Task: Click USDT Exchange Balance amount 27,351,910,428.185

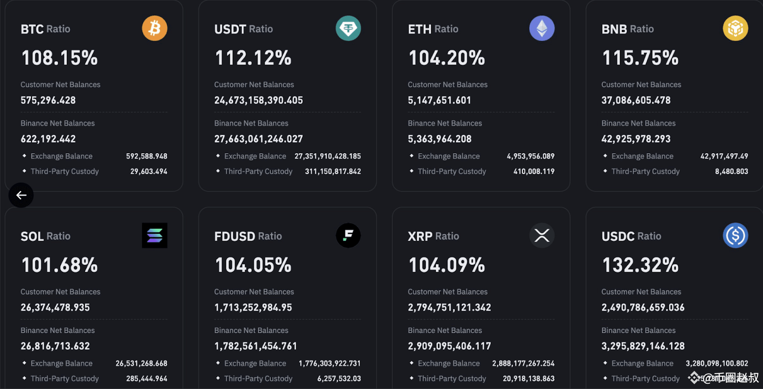Action: (328, 156)
